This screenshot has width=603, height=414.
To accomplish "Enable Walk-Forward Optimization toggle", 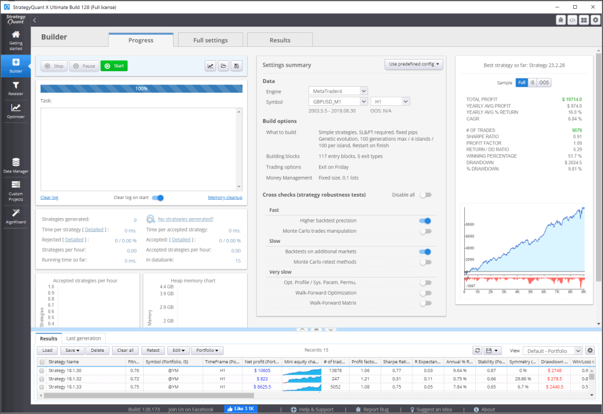I will click(426, 293).
